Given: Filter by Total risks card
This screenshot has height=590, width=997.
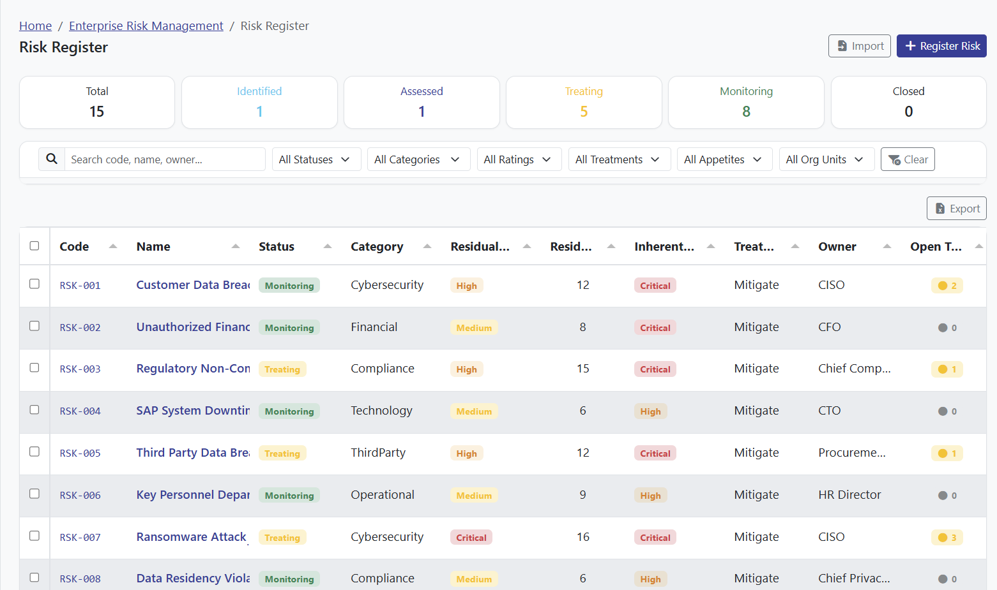Looking at the screenshot, I should tap(97, 103).
